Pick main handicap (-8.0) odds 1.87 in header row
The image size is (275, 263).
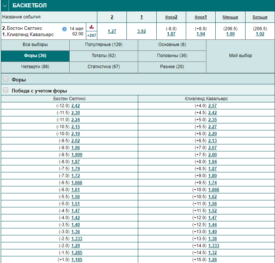click(171, 34)
